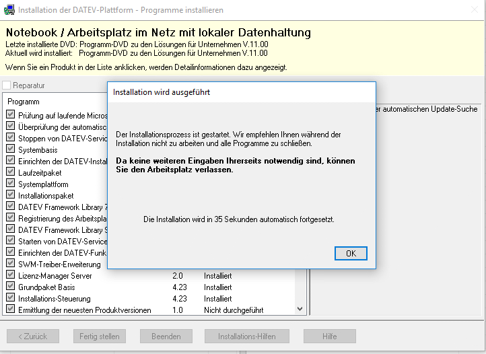Click the program list scroll down arrow
Viewport: 486px width, 354px height.
300,309
